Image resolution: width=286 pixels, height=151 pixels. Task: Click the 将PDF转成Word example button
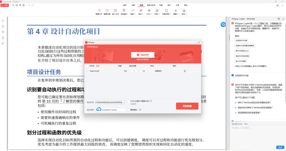(242, 51)
